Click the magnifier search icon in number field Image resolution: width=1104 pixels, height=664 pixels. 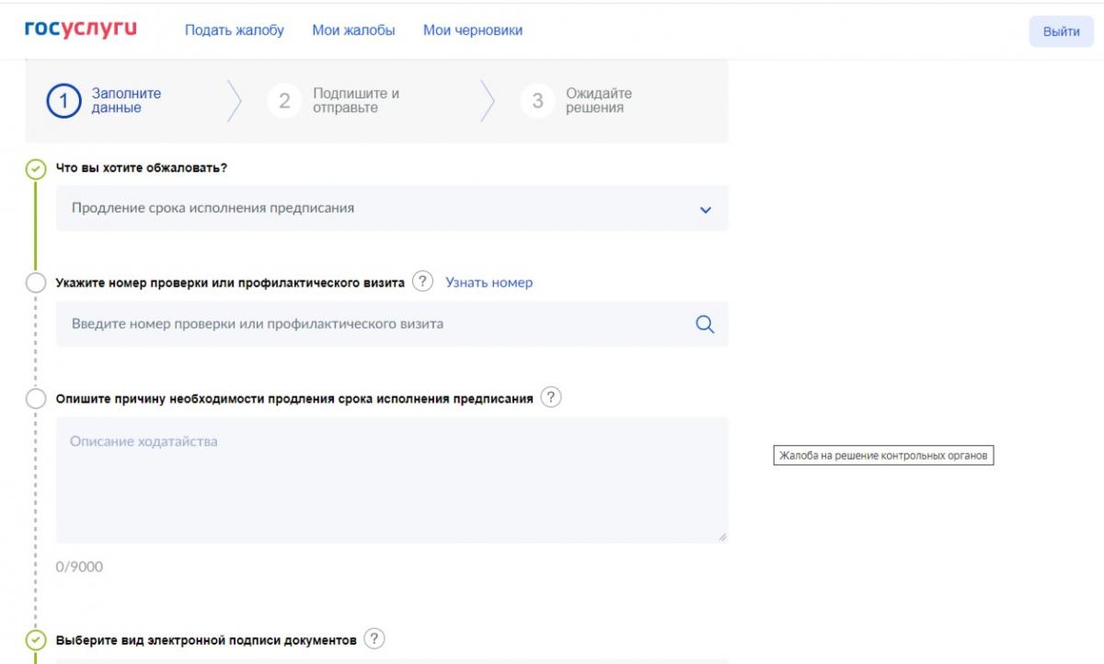click(705, 324)
